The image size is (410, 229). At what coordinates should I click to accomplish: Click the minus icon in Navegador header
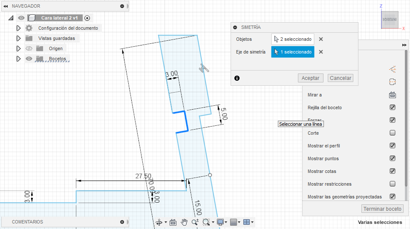tap(122, 6)
